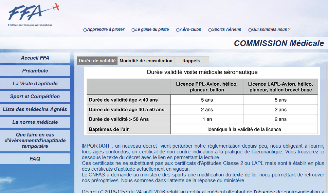Screen dimensions: 328x193
Task: Click the bullet icon beside Qui sommes nous
Action: click(x=250, y=30)
